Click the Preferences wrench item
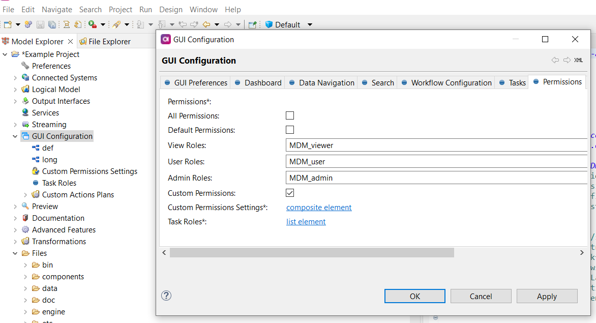 tap(51, 66)
